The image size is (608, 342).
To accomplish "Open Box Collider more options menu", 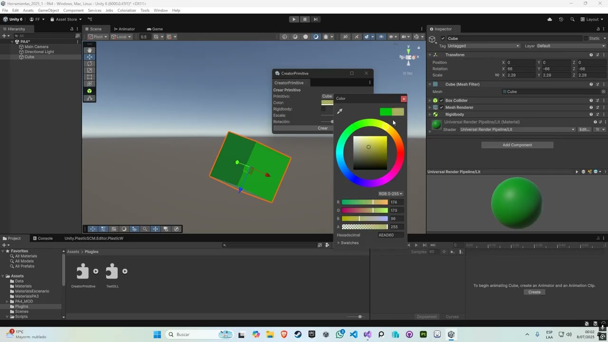I will pos(604,101).
